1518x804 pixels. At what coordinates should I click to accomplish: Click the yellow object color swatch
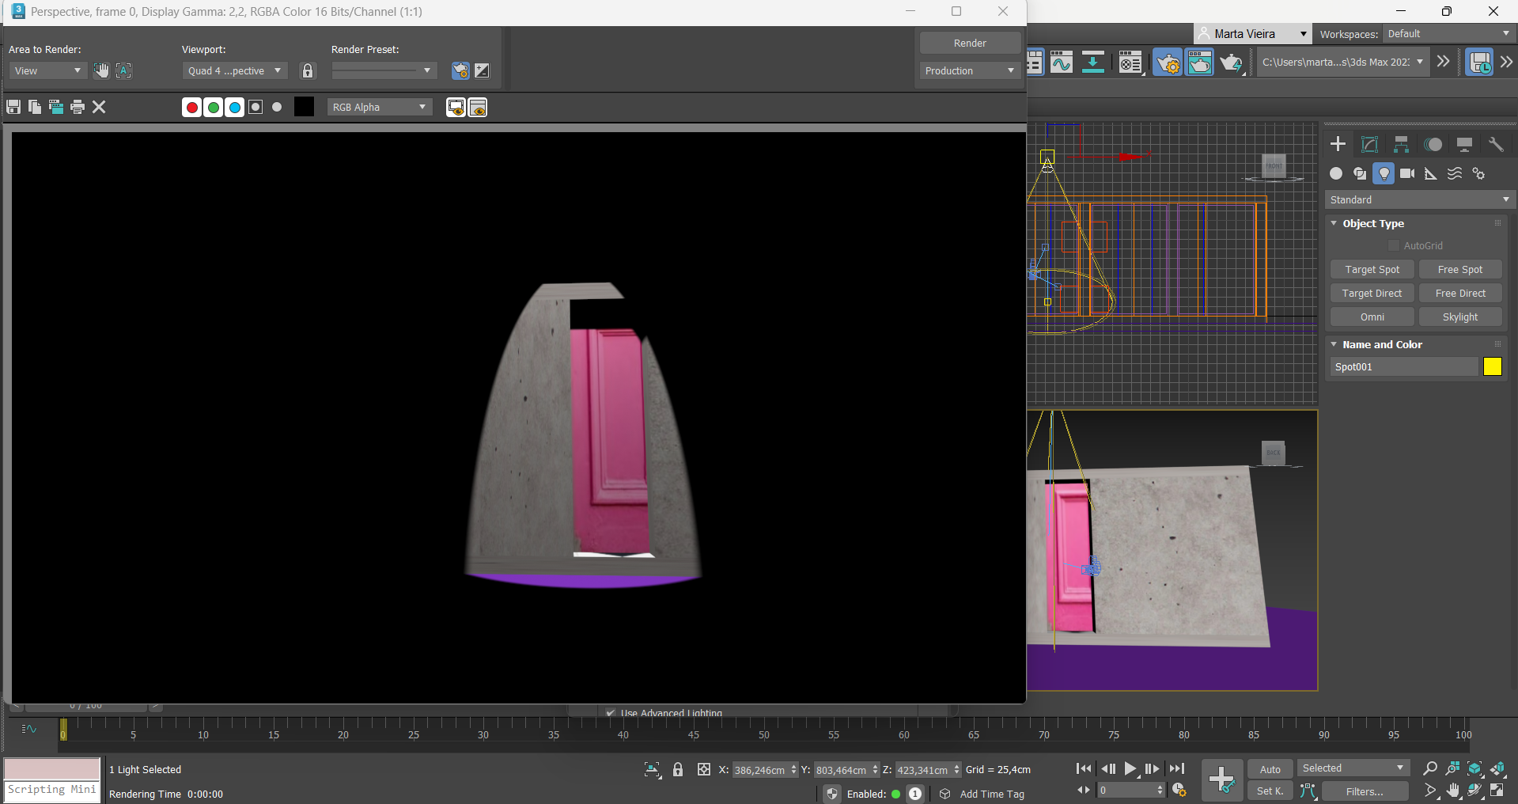click(1492, 366)
